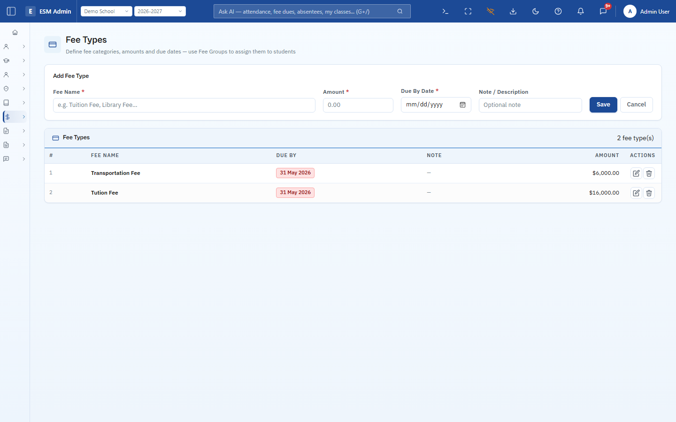Image resolution: width=676 pixels, height=422 pixels.
Task: Open the graduation cap sidebar section
Action: 6,60
